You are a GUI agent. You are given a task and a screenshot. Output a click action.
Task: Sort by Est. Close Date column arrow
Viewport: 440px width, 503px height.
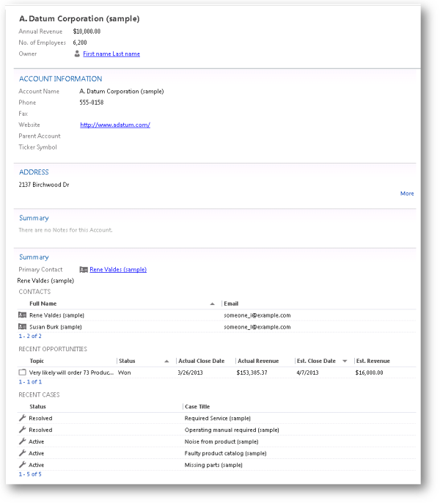(345, 361)
